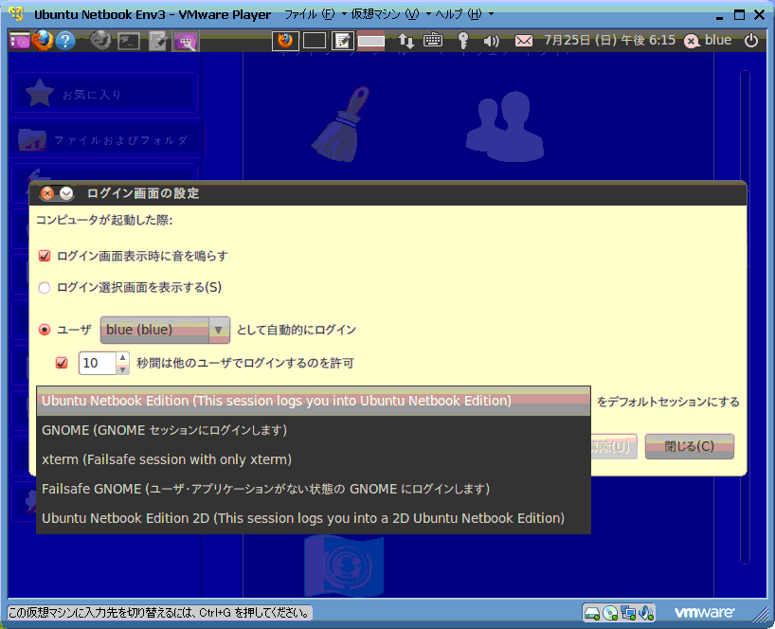The height and width of the screenshot is (629, 775).
Task: Click the VMware sound card status icon
Action: 646,613
